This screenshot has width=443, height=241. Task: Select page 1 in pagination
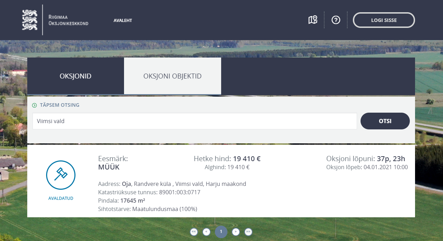pos(221,232)
